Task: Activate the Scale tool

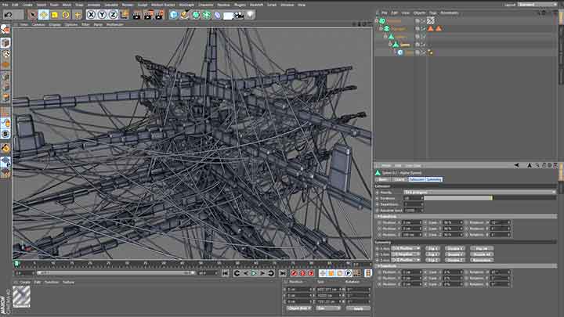Action: pos(55,15)
